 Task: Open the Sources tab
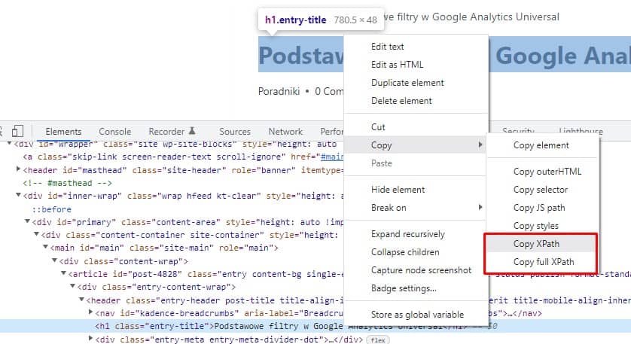click(x=235, y=132)
